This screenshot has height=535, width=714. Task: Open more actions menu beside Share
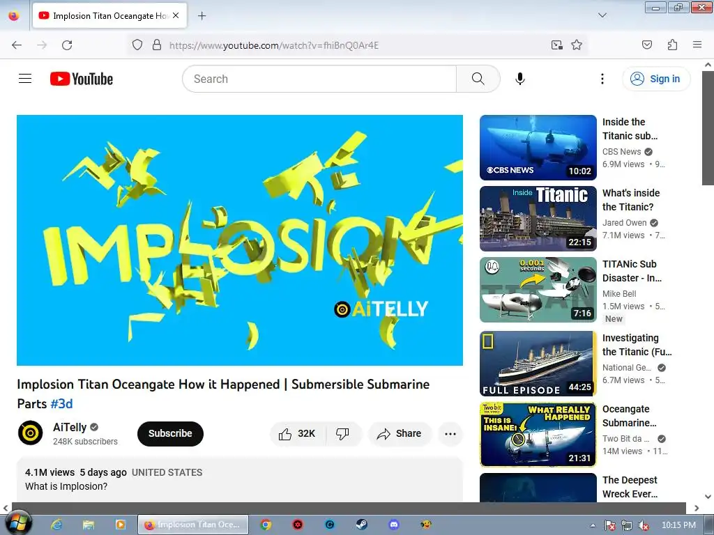click(450, 433)
